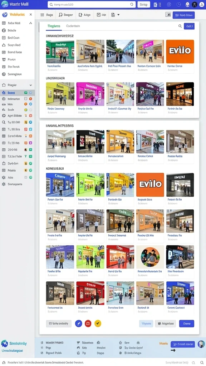Pick the orange circle in the Ndimerton row
This screenshot has height=366, width=206.
coord(31,99)
